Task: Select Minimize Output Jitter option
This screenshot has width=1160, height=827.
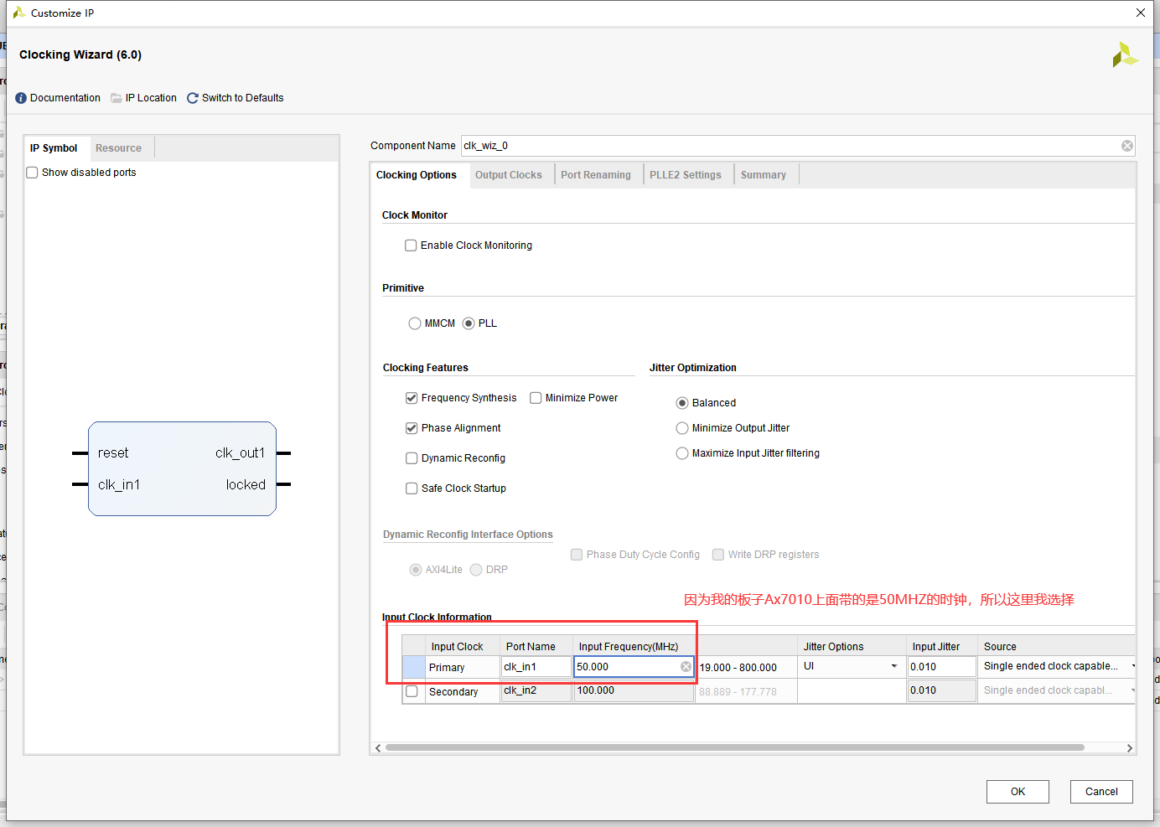Action: [682, 428]
